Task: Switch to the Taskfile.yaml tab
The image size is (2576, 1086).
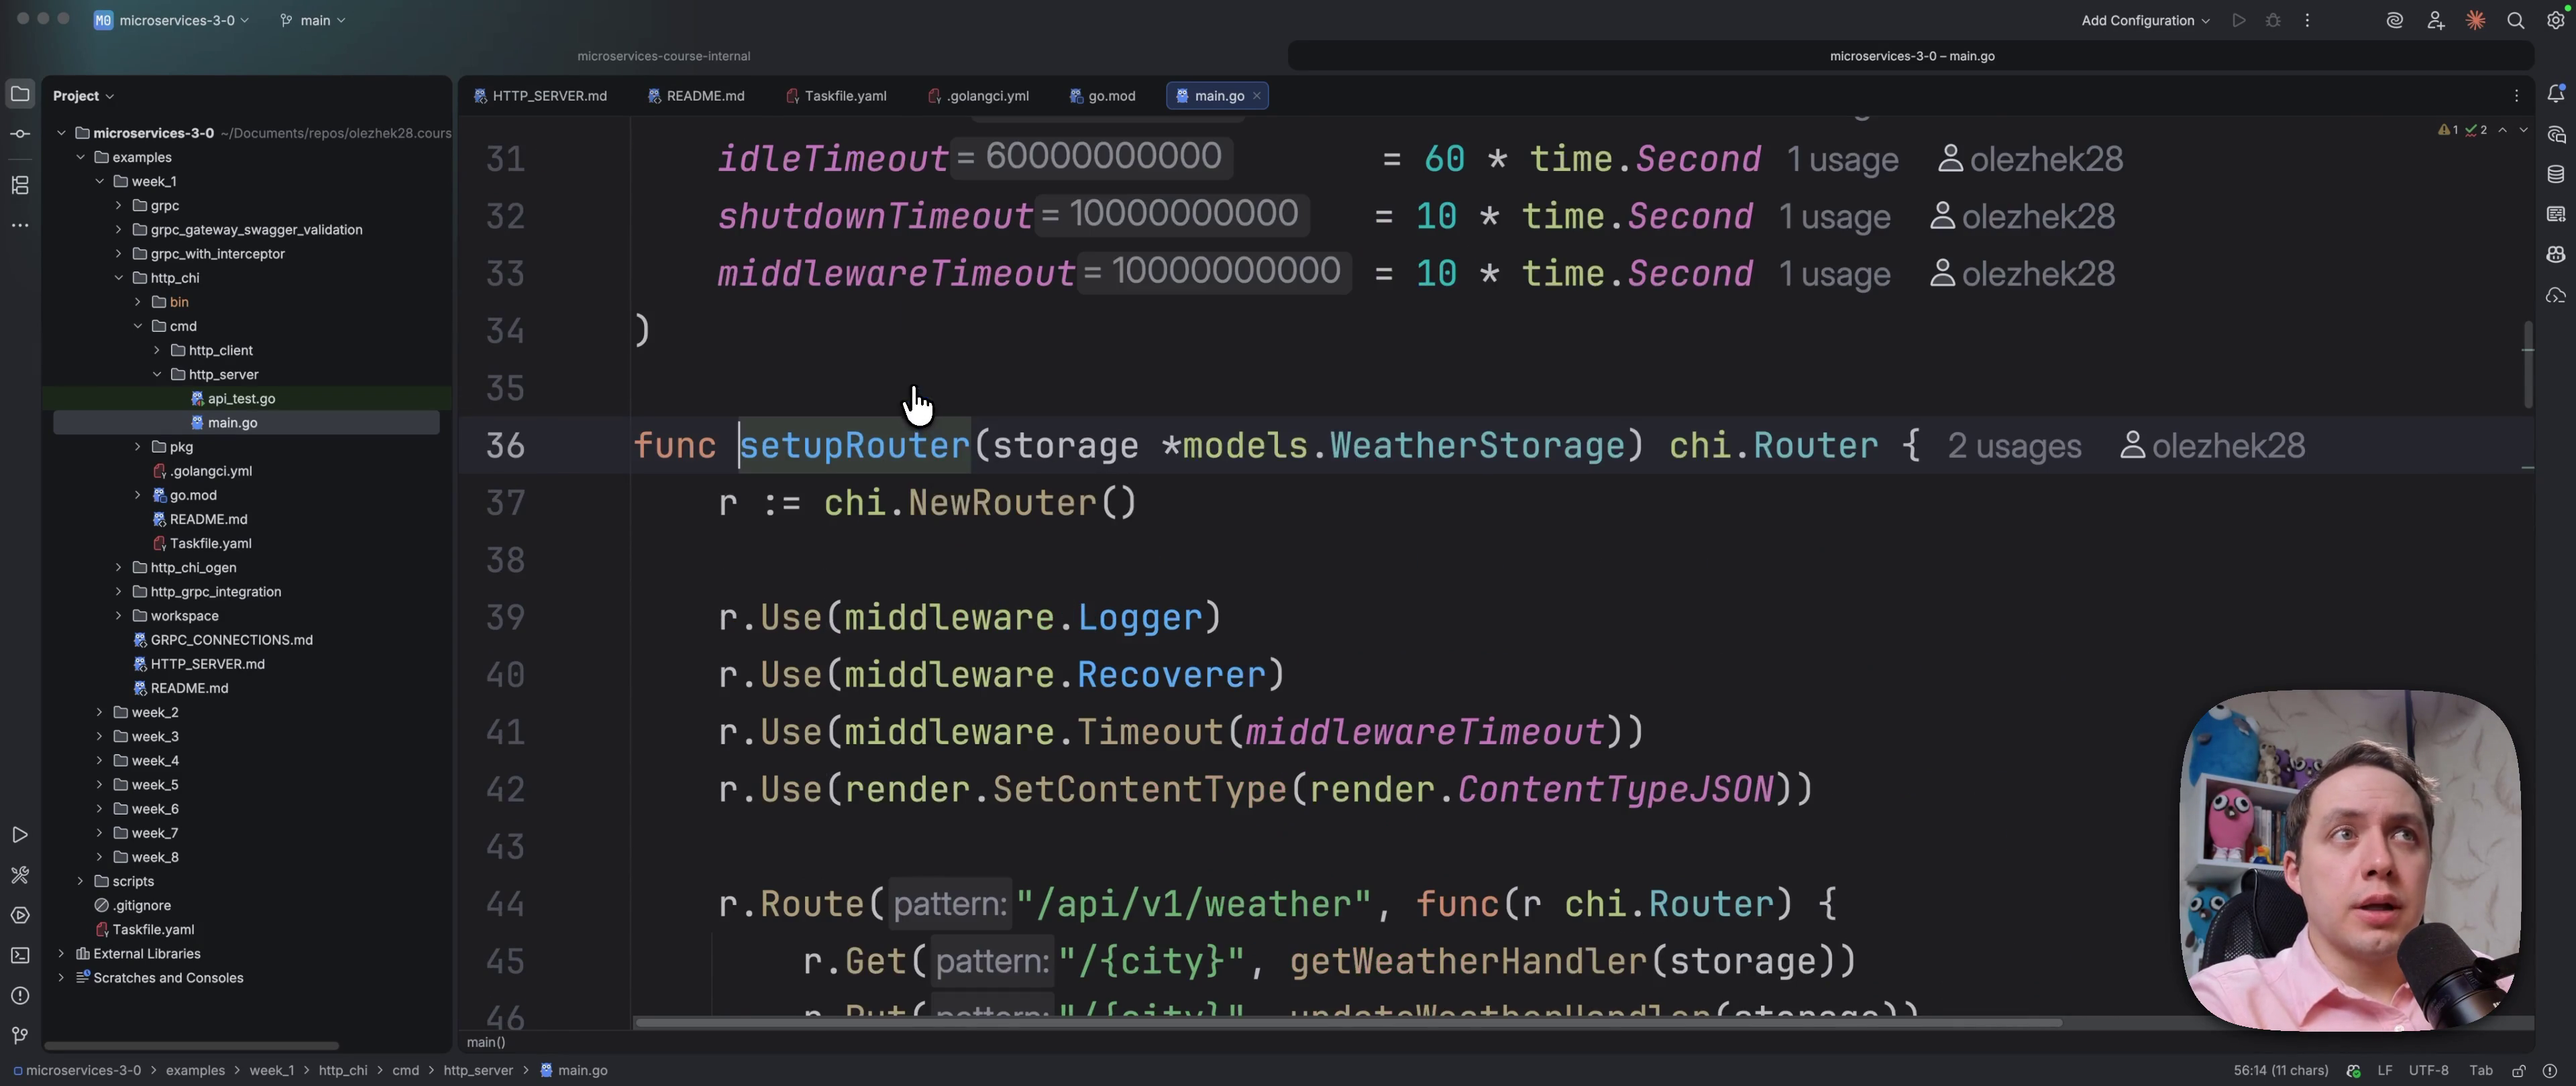Action: 836,96
